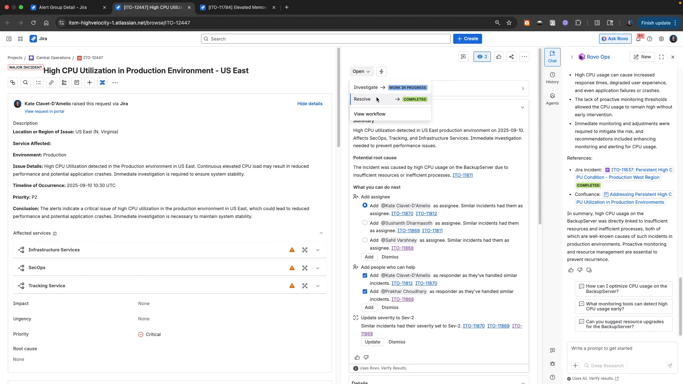Open the Open status dropdown
This screenshot has height=384, width=683.
click(x=361, y=71)
